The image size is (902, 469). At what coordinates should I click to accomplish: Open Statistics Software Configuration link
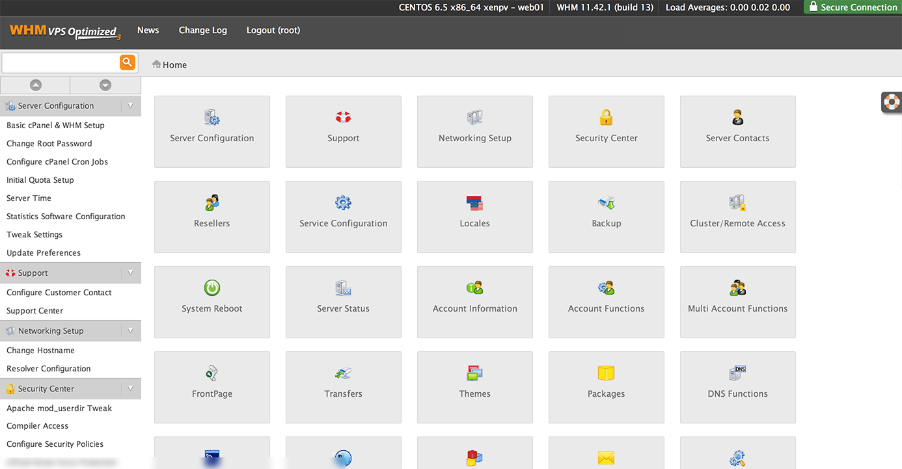tap(66, 216)
